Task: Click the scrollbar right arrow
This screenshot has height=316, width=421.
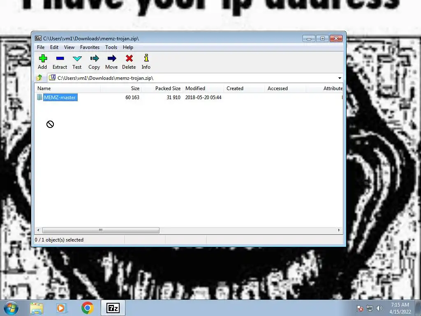Action: [x=339, y=230]
